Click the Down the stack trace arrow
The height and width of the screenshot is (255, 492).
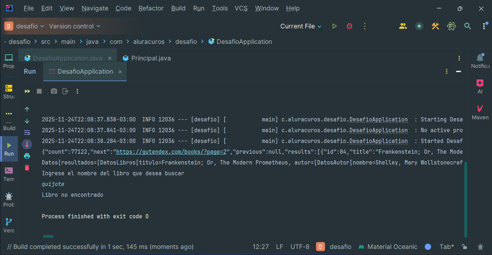pyautogui.click(x=27, y=121)
